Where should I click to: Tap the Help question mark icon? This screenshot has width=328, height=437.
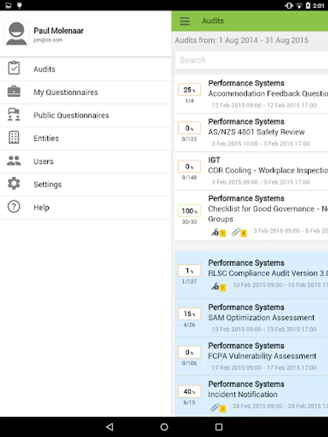(14, 207)
